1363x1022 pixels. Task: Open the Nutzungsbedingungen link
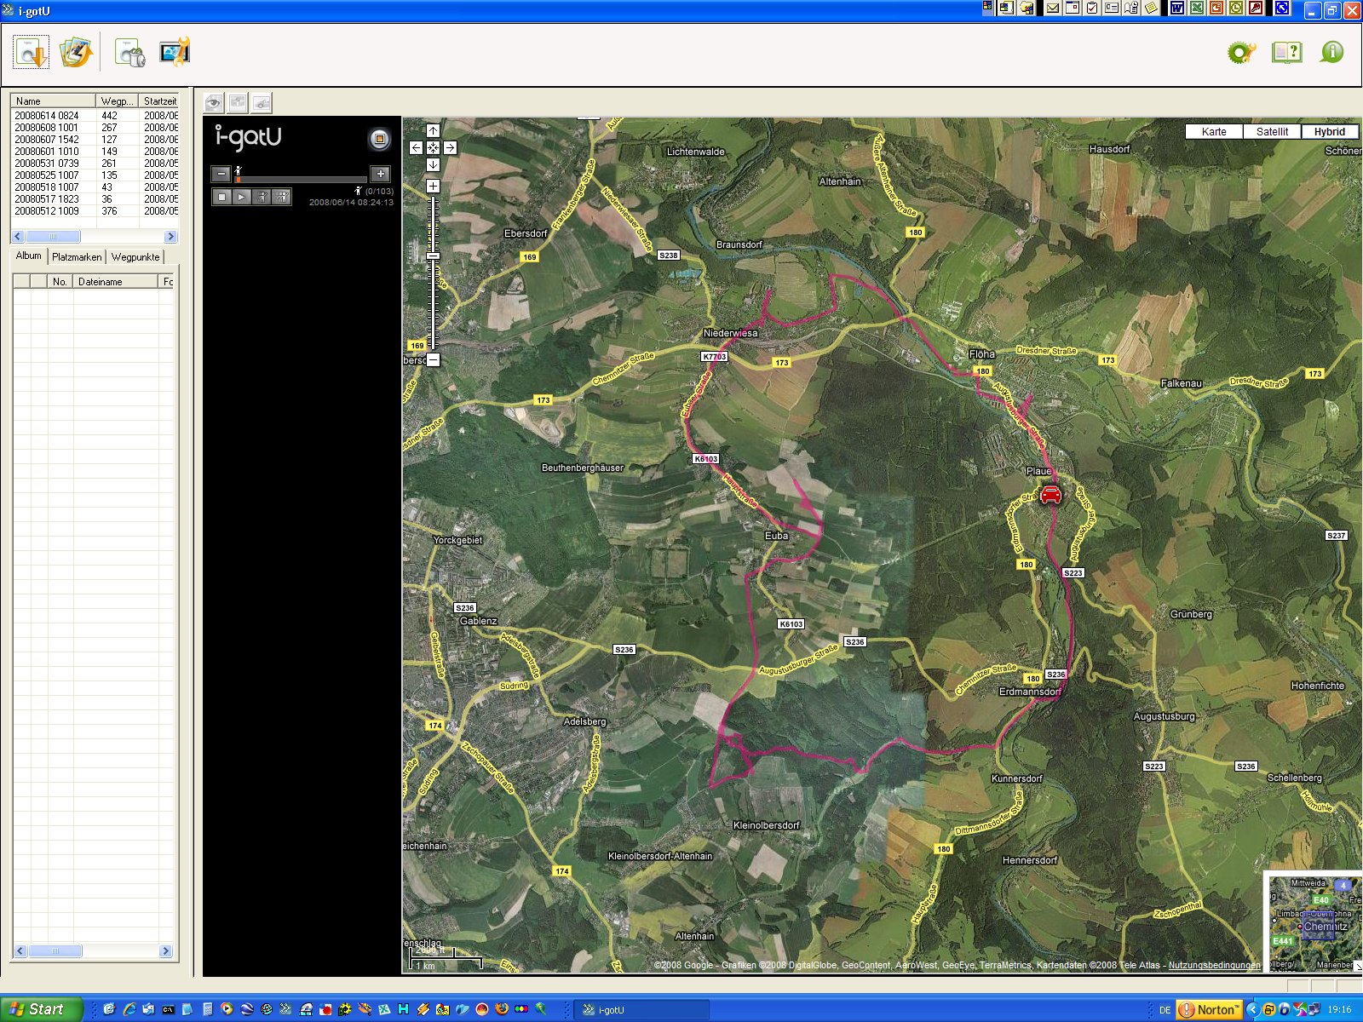[1214, 965]
